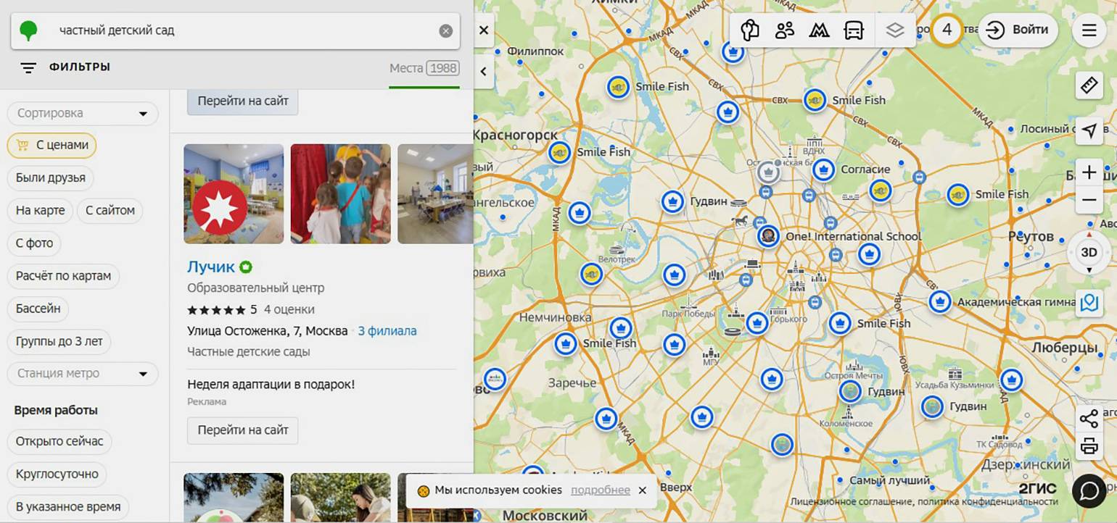Show public transport bus layer
1117x523 pixels.
click(854, 30)
